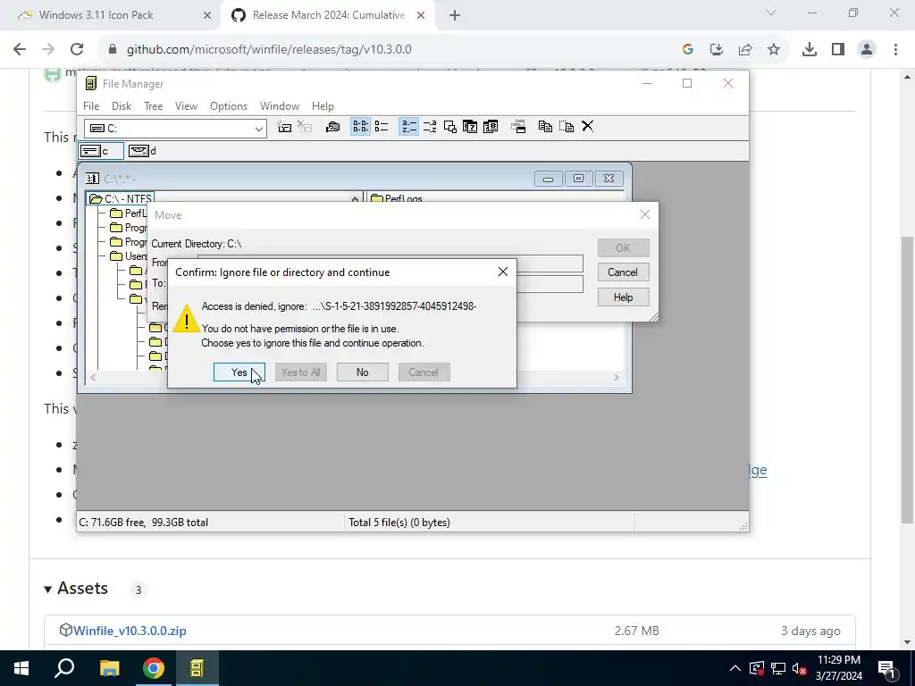Open the C: drive selection combo box
Screen dimensions: 915x686
click(176, 129)
